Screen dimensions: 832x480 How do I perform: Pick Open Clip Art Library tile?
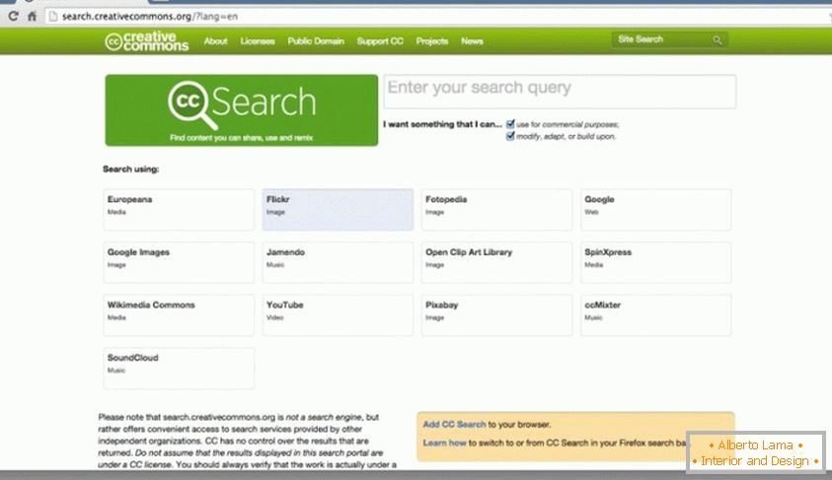(496, 262)
